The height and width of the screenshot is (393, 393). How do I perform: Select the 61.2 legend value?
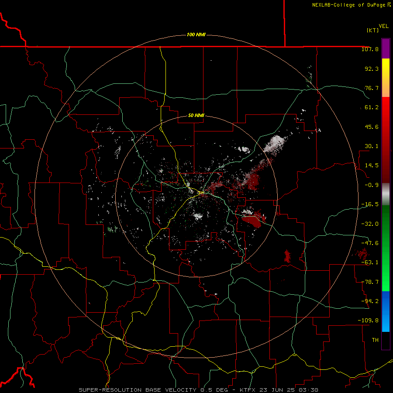click(x=372, y=107)
